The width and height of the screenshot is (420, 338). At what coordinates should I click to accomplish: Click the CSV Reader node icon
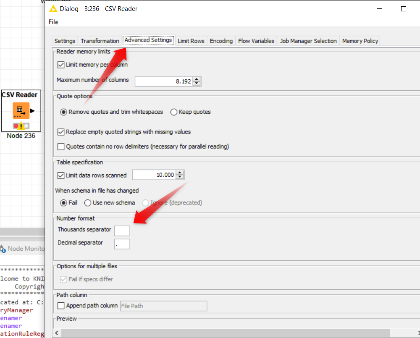pos(21,110)
